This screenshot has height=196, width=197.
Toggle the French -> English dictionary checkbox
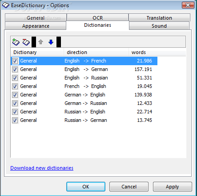[15, 86]
